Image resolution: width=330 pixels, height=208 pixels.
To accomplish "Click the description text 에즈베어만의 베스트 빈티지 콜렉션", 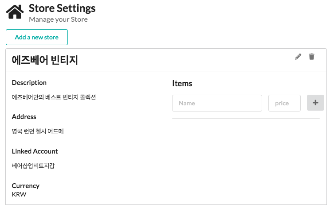I will (54, 97).
